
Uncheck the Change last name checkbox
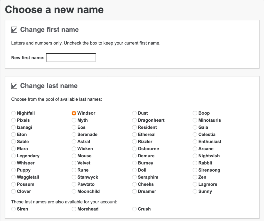[x=14, y=86]
